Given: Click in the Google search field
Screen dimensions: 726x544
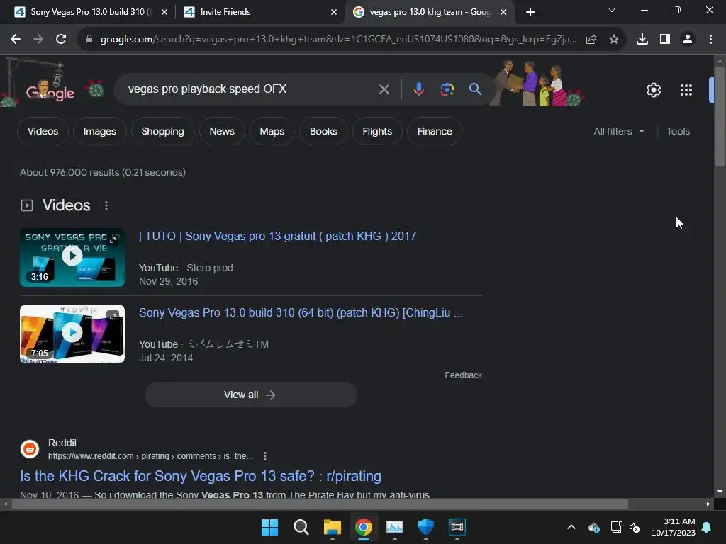Looking at the screenshot, I should pos(250,89).
